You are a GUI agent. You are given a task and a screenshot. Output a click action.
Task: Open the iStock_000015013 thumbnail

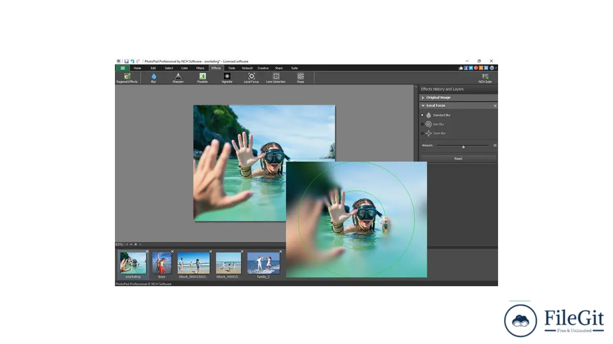[x=193, y=263]
